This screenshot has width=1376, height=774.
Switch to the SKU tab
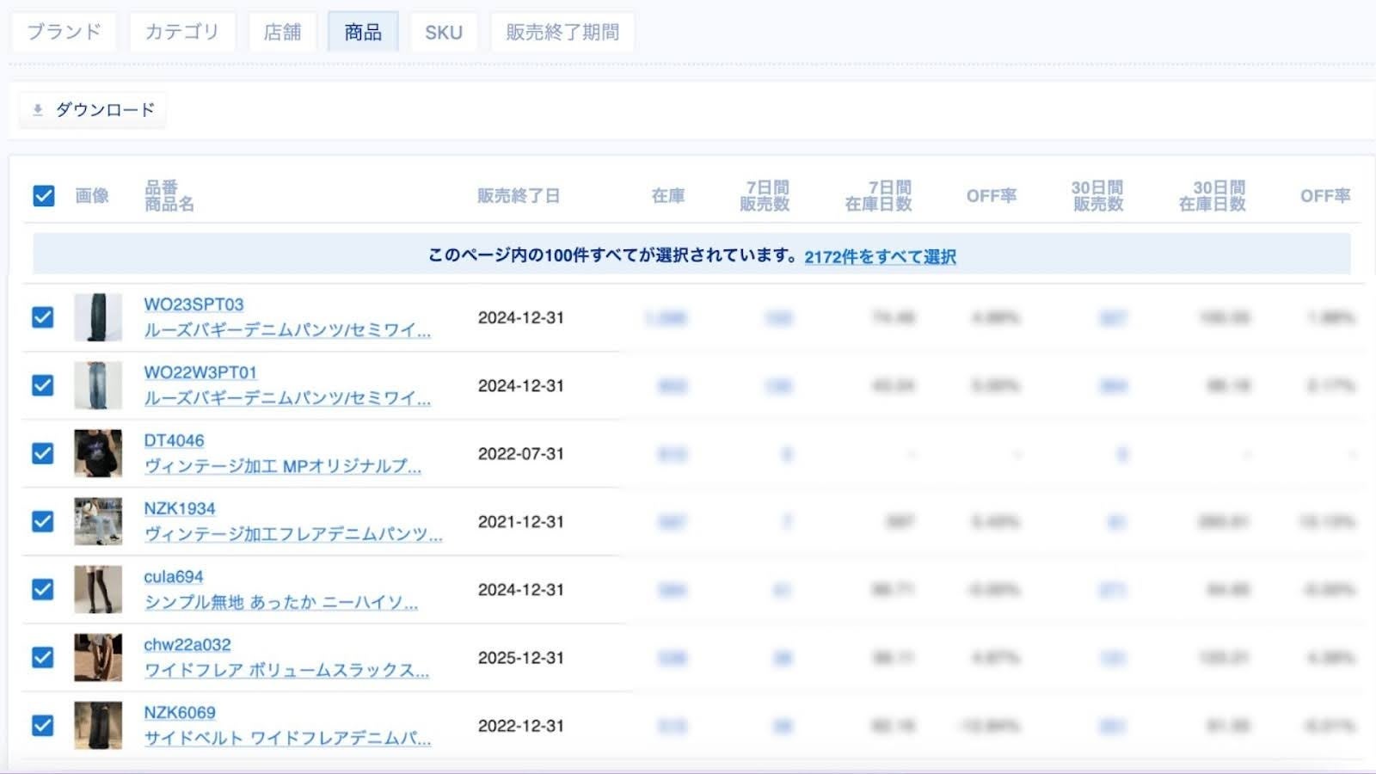(444, 33)
